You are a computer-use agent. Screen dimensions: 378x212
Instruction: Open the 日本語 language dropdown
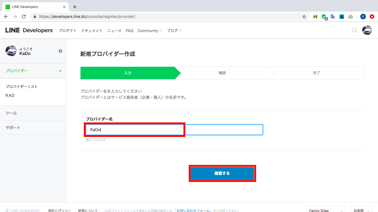click(361, 211)
